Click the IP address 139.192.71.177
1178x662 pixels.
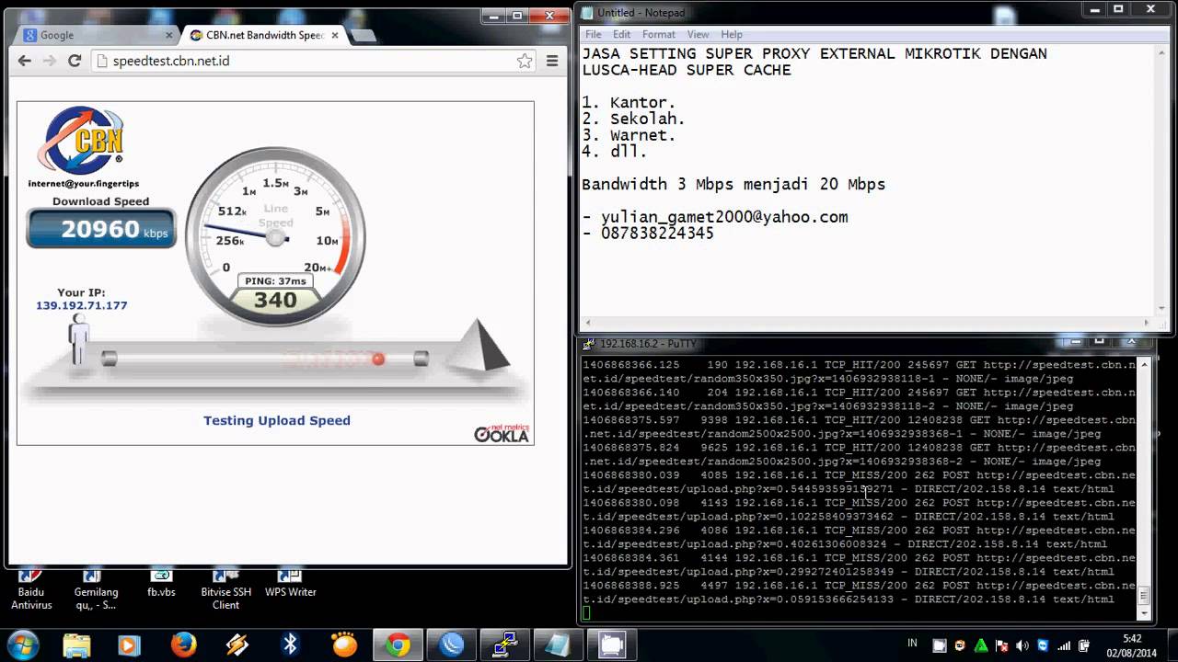82,305
